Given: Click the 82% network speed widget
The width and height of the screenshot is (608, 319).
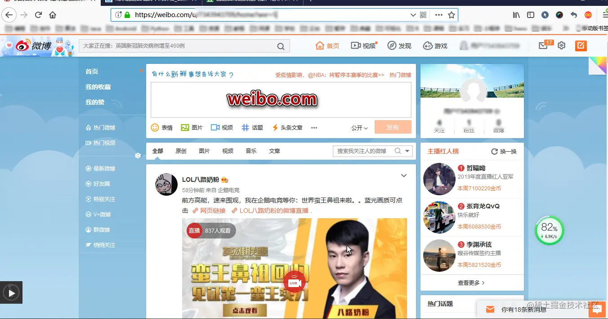Looking at the screenshot, I should pos(549,230).
